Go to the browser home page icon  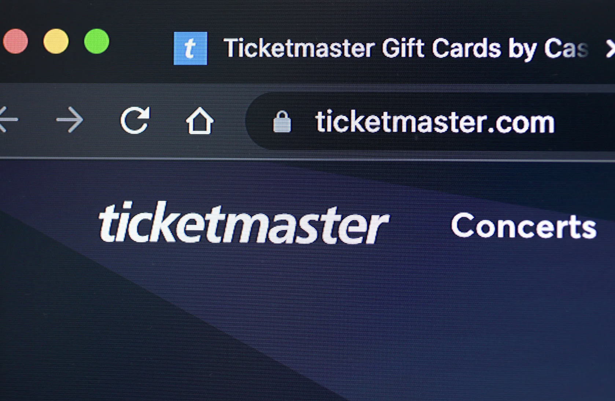point(199,120)
